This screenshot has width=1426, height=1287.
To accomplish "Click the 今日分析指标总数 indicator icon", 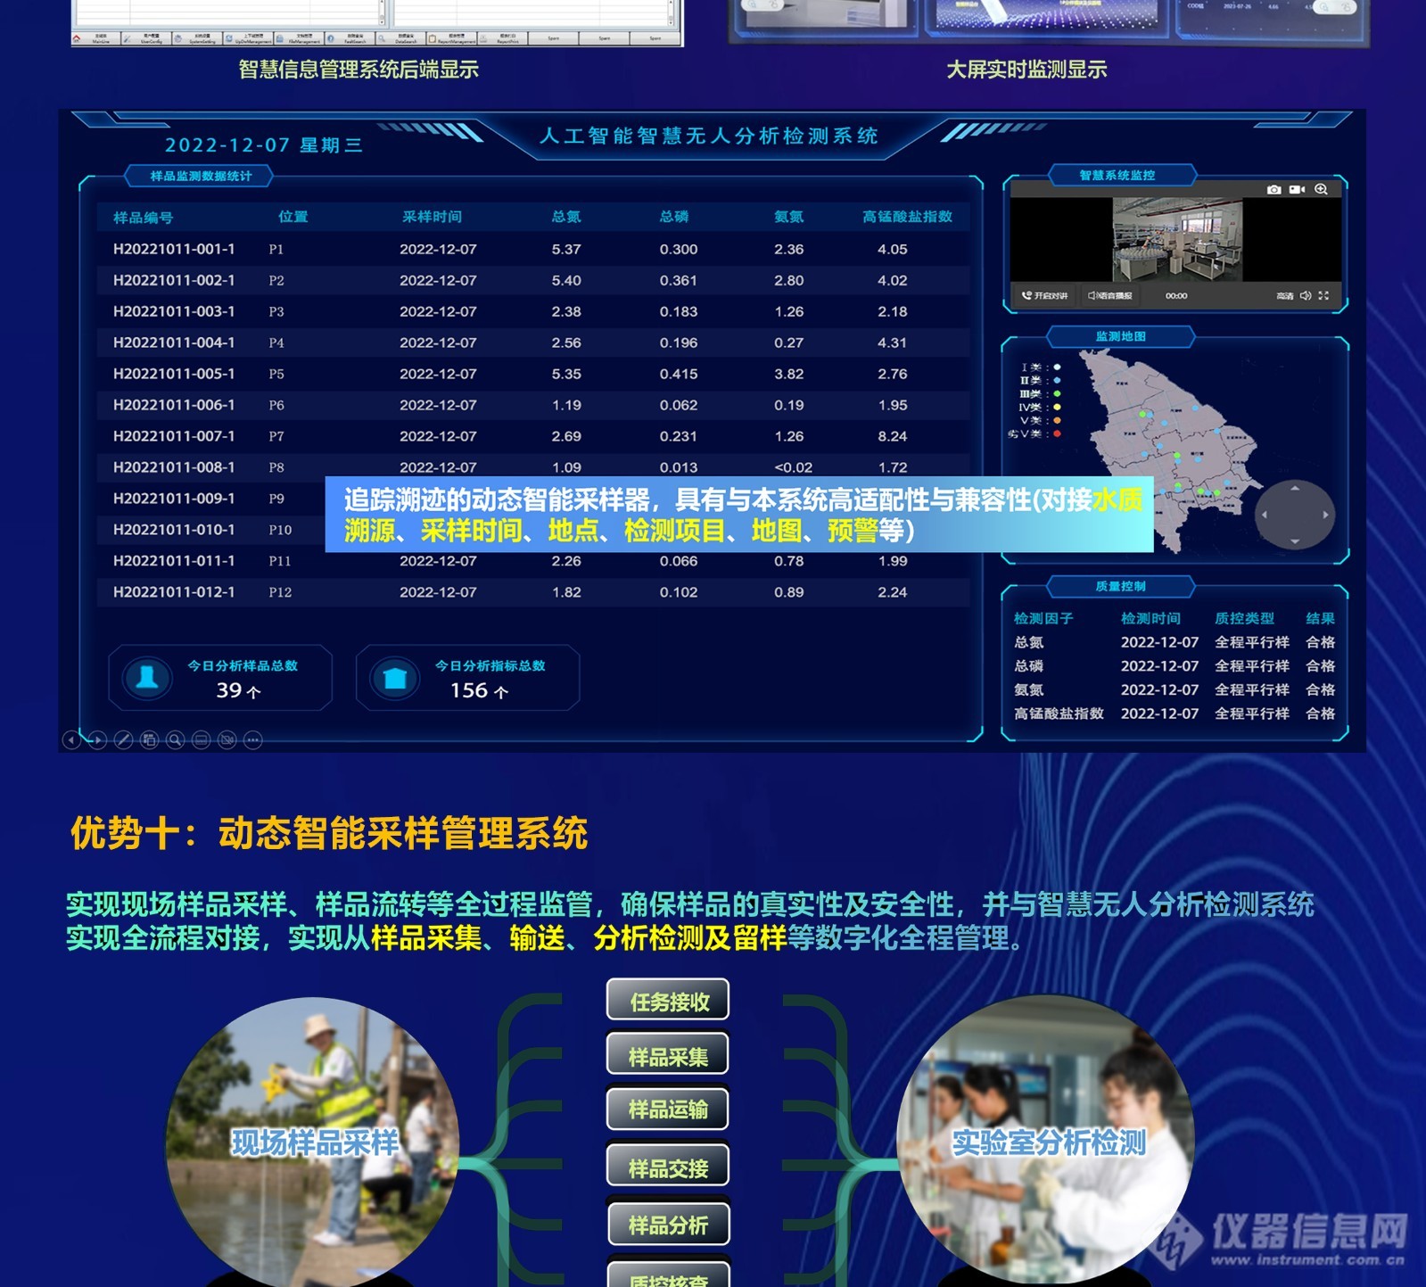I will [x=395, y=678].
